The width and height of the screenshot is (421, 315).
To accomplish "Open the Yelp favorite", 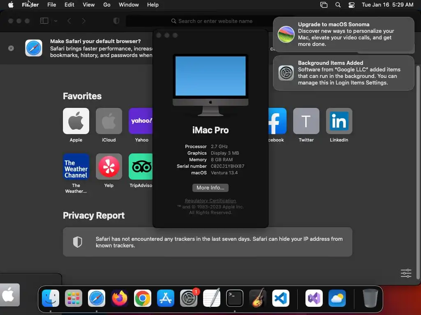I will (109, 167).
